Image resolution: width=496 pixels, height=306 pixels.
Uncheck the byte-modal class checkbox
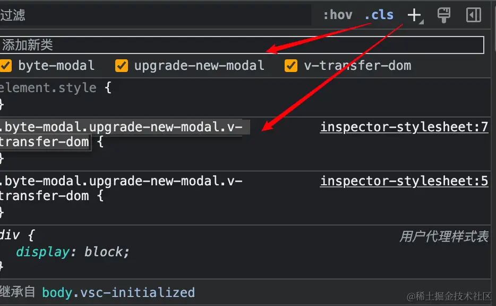pos(5,66)
